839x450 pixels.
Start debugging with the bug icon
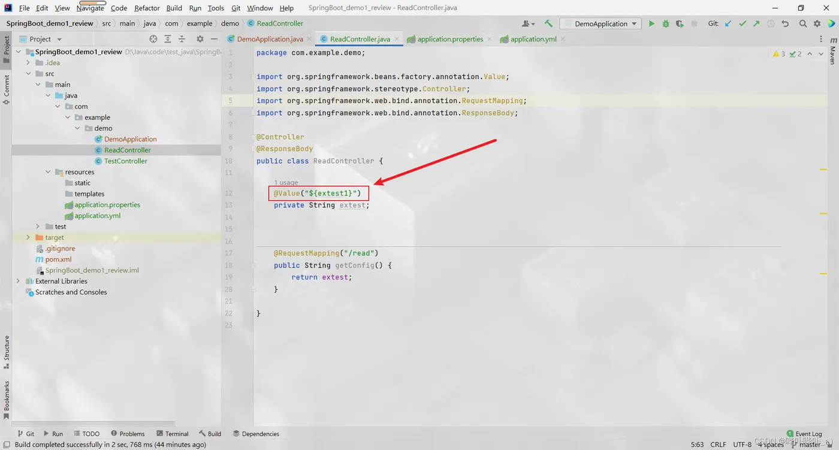pos(666,23)
